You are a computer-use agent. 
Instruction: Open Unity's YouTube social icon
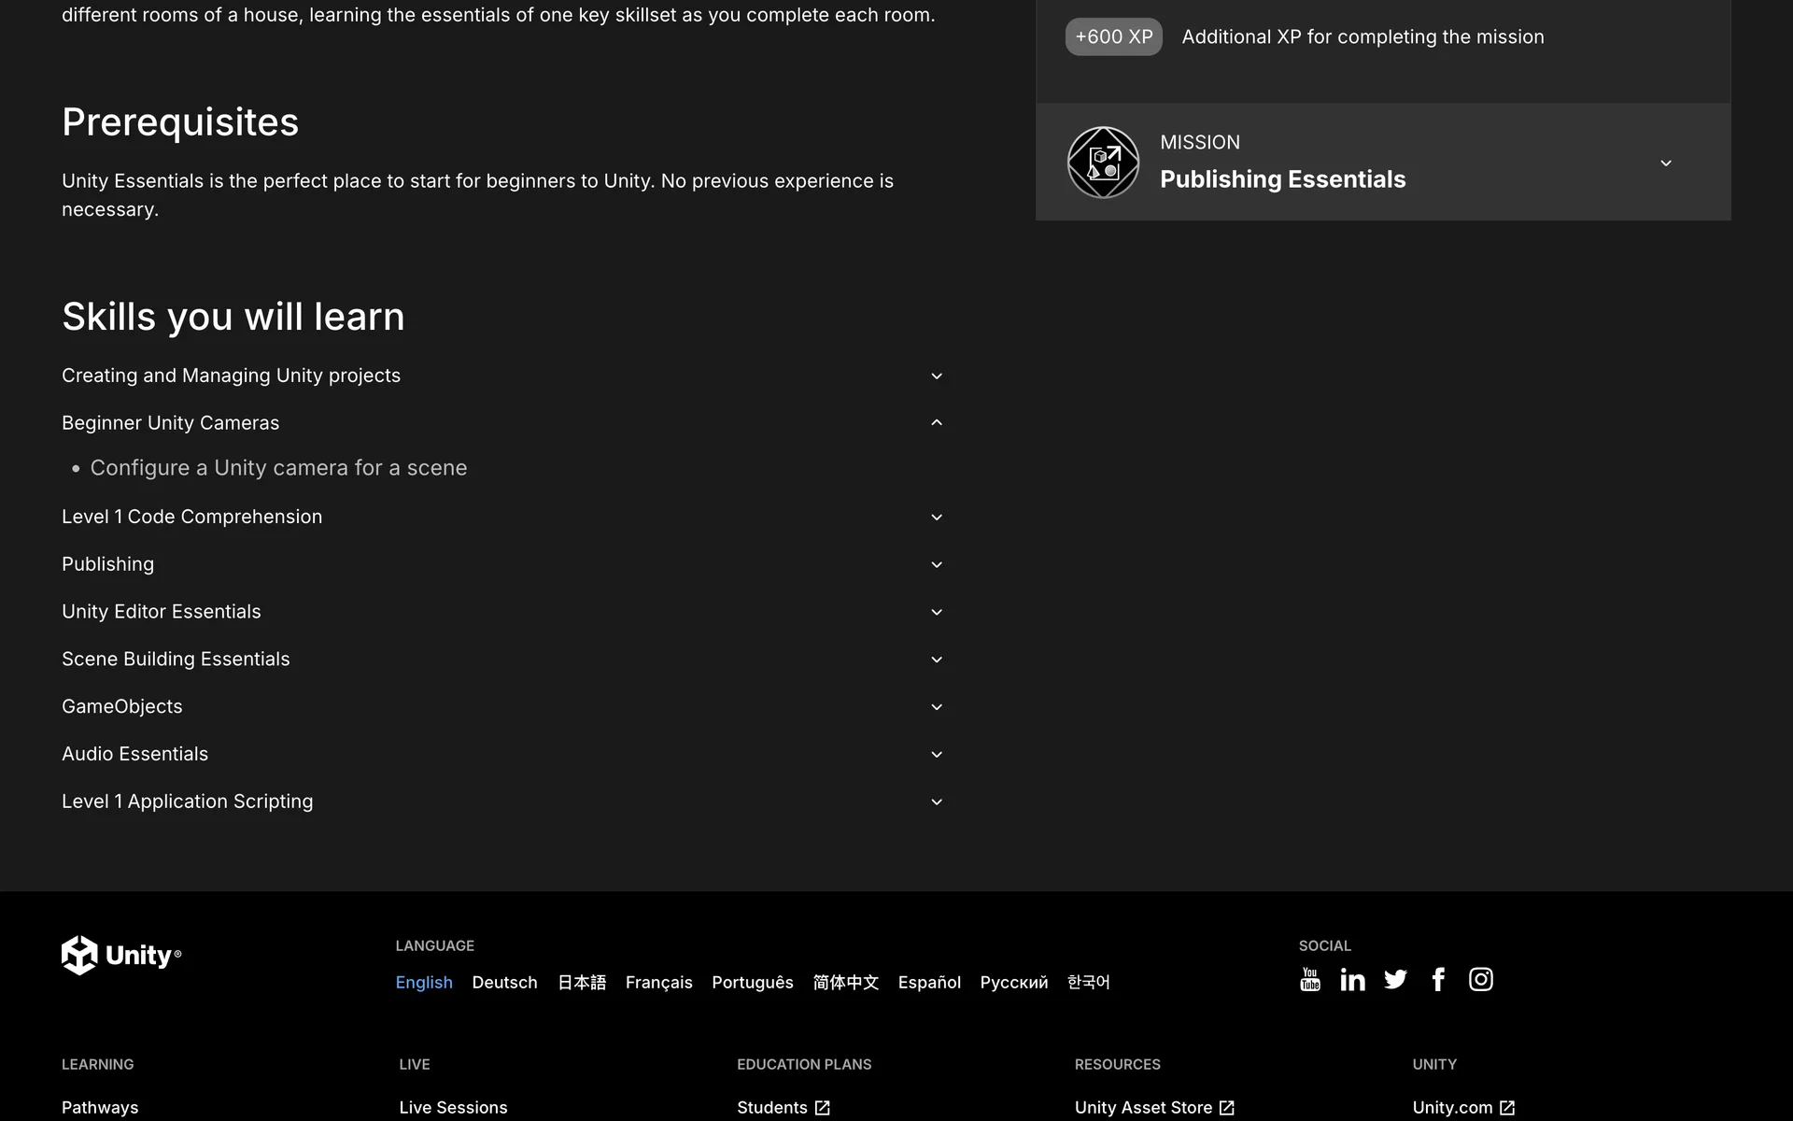pos(1309,979)
